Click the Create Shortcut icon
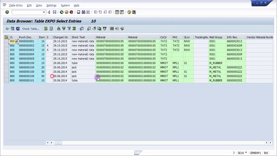 pos(122,12)
